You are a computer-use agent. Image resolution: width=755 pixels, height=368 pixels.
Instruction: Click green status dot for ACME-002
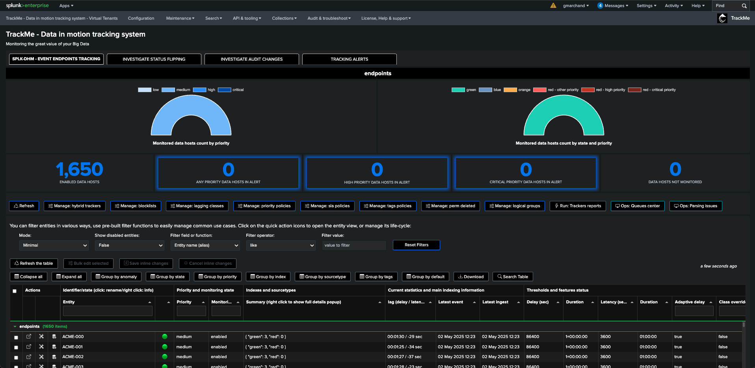coord(165,357)
